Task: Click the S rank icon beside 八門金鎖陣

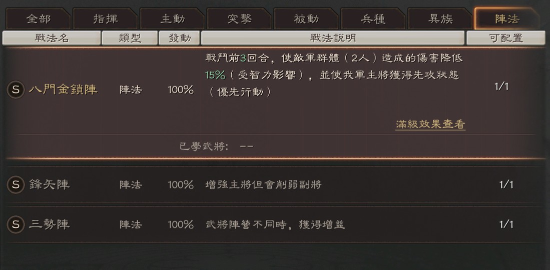Action: click(16, 89)
